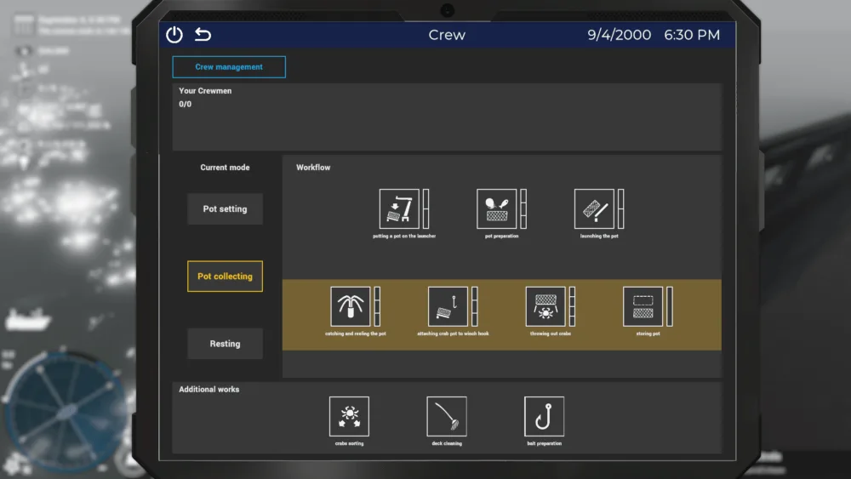The width and height of the screenshot is (851, 479).
Task: Open the Crew management tab
Action: click(229, 66)
